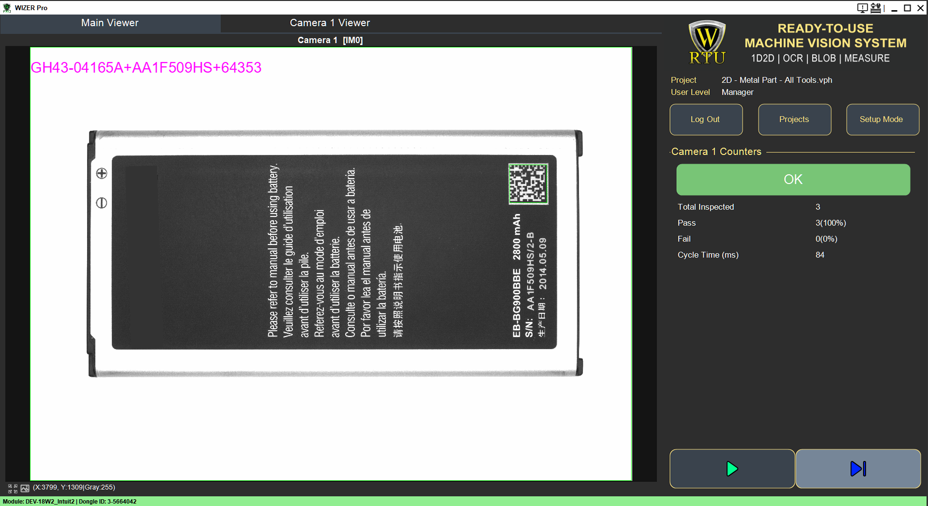Click the Log Out button
This screenshot has height=506, width=928.
click(x=706, y=120)
